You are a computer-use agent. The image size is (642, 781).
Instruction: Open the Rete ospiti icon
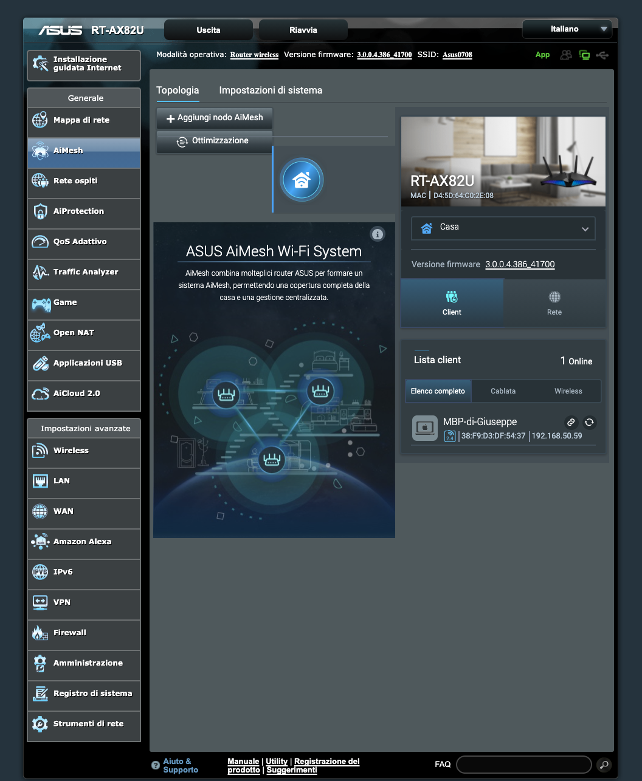(x=40, y=180)
